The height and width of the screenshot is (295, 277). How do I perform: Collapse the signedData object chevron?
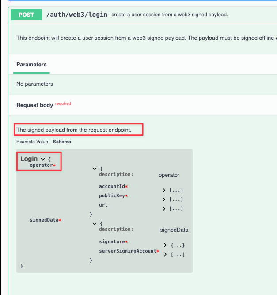click(x=94, y=224)
